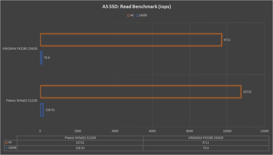
Task: Click the axis value '6000'
Action: pos(152,131)
